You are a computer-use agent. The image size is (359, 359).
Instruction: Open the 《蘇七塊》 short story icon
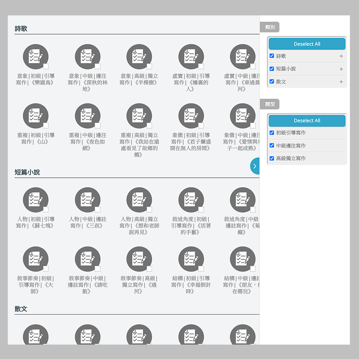(x=35, y=200)
